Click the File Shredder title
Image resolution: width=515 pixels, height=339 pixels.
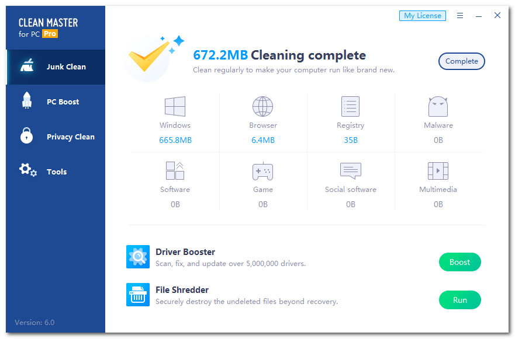[182, 290]
